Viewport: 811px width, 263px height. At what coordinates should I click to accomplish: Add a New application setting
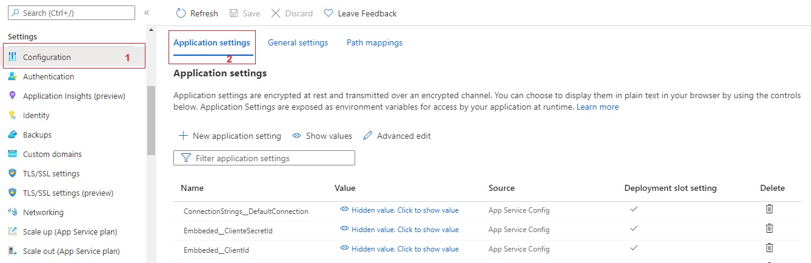(230, 136)
